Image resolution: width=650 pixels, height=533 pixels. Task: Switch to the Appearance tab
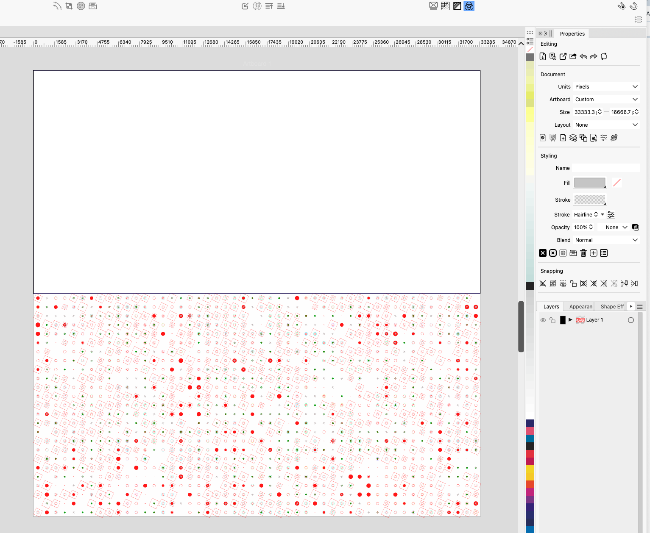(x=580, y=307)
